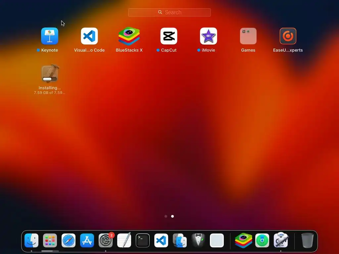The image size is (339, 254).
Task: Open Automator from the Dock
Action: point(281,240)
